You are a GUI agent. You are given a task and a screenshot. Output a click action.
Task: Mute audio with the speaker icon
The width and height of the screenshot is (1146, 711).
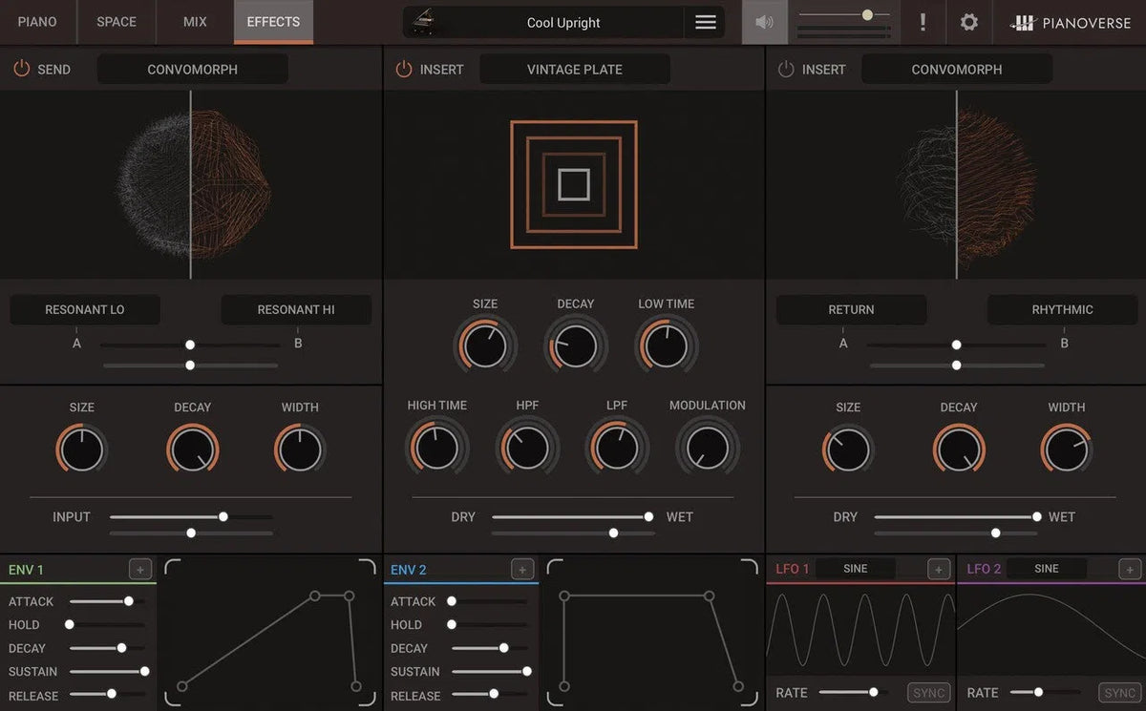click(764, 22)
